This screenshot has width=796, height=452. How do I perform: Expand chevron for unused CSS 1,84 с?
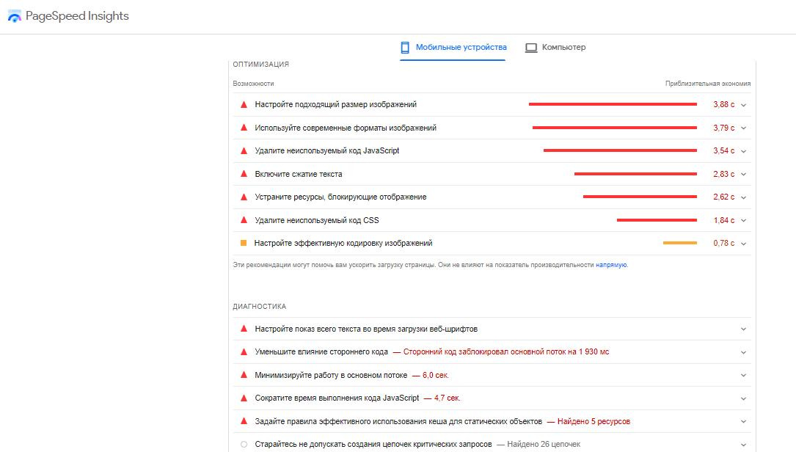click(743, 220)
